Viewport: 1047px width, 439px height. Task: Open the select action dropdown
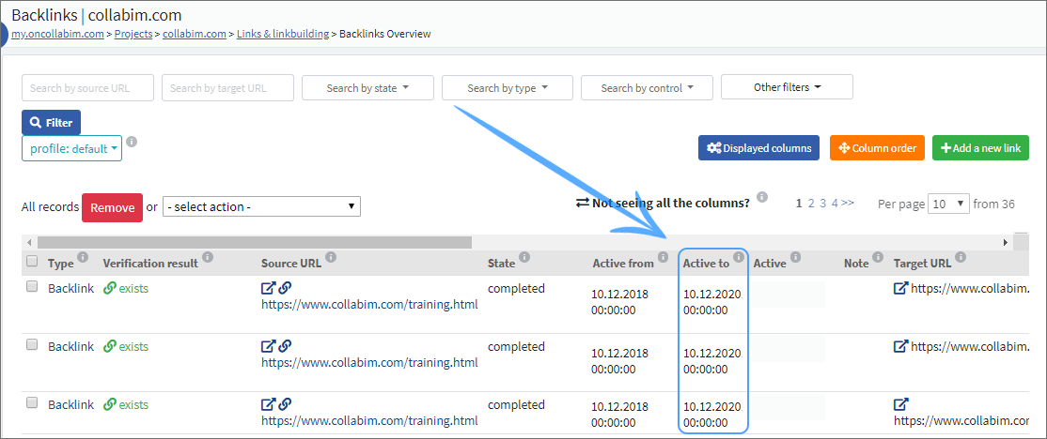click(261, 206)
